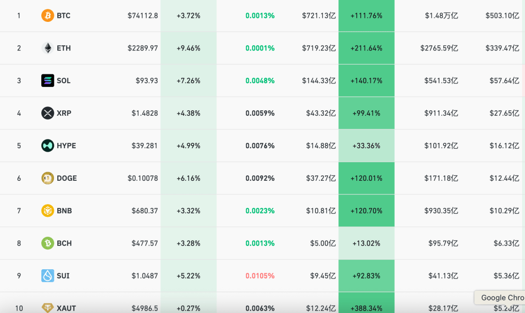Click the XRP coin icon
The height and width of the screenshot is (313, 525).
pyautogui.click(x=48, y=113)
